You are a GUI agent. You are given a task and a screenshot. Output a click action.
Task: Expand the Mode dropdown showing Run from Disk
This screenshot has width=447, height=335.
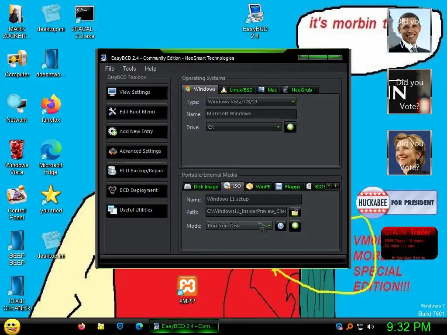(x=239, y=226)
